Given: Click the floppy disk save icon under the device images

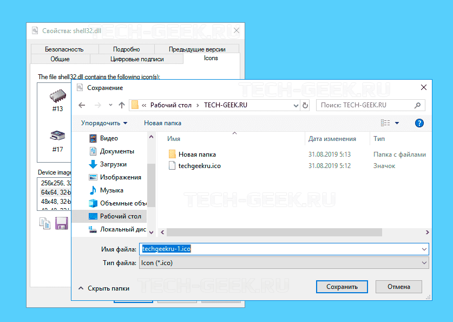Looking at the screenshot, I should [61, 223].
